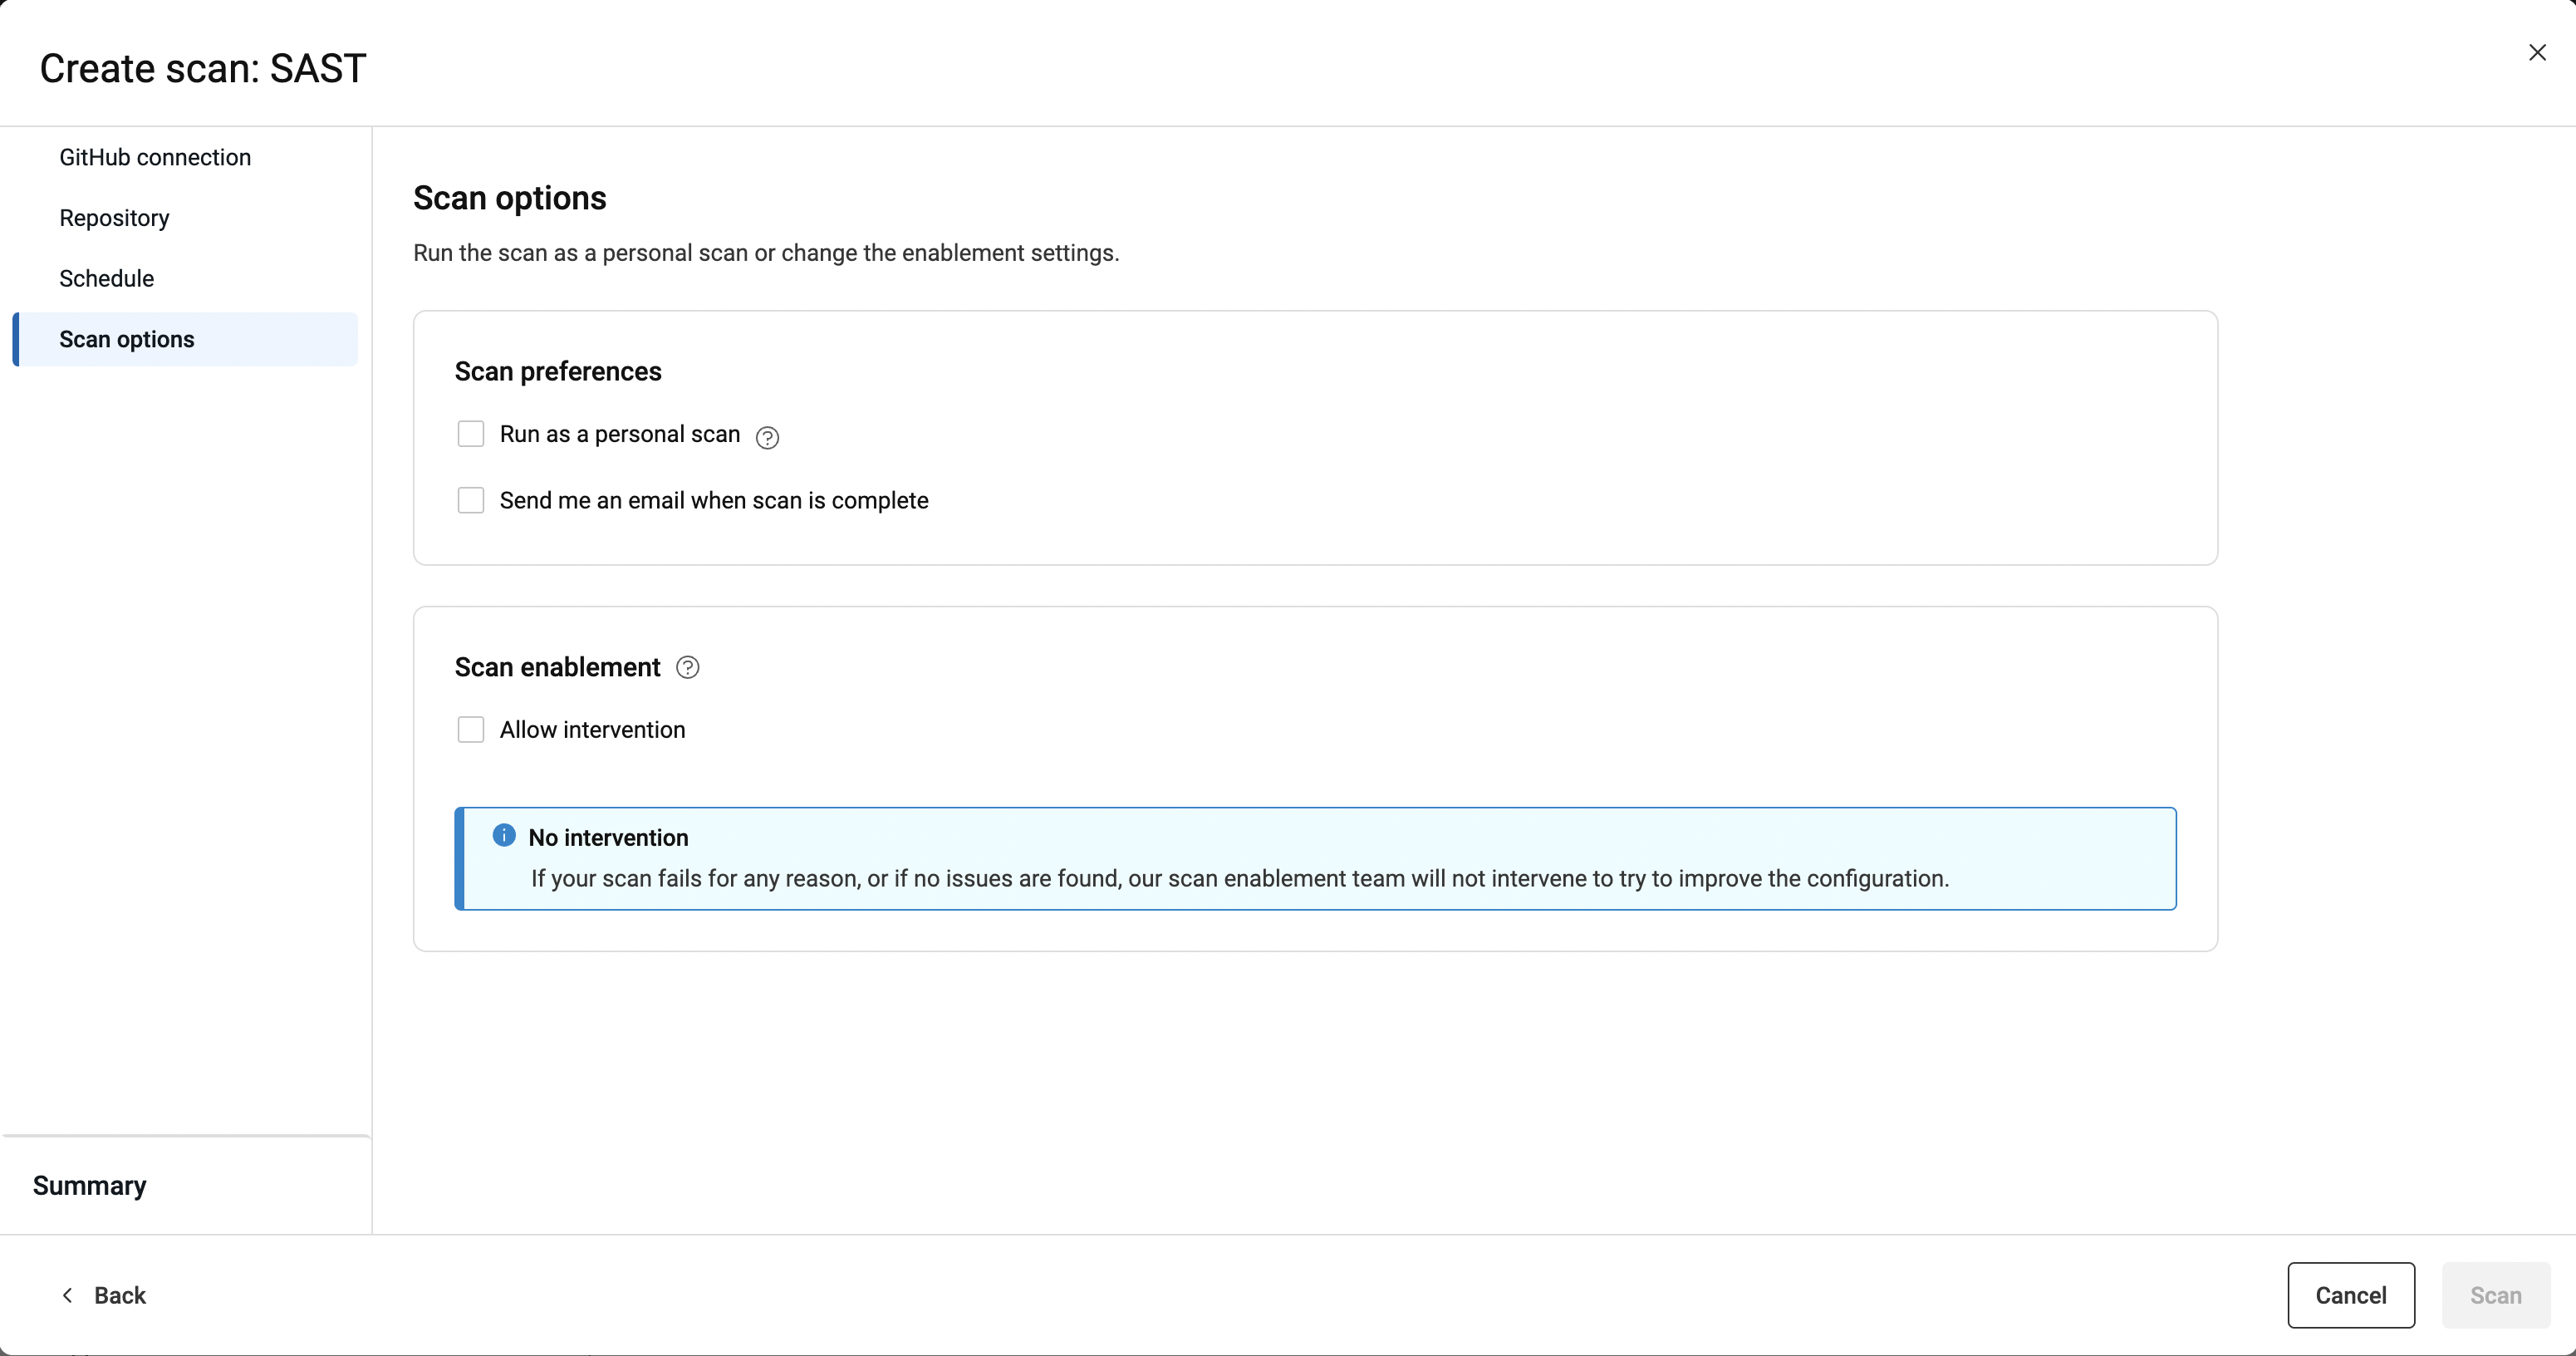Open the Scan enablement help icon
Viewport: 2576px width, 1356px height.
[x=687, y=667]
